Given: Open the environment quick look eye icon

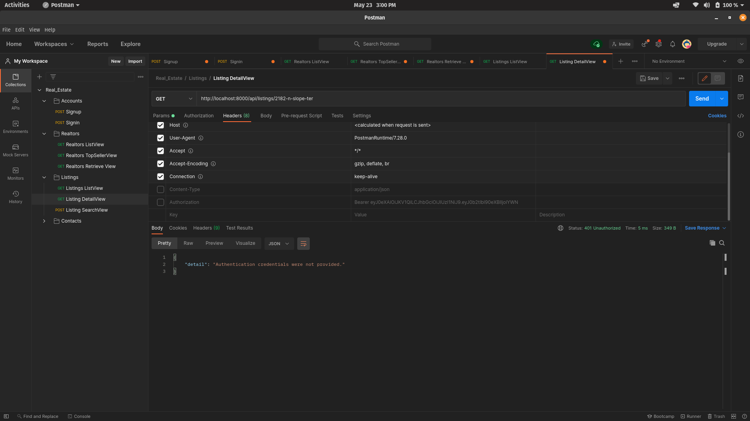Looking at the screenshot, I should 741,61.
